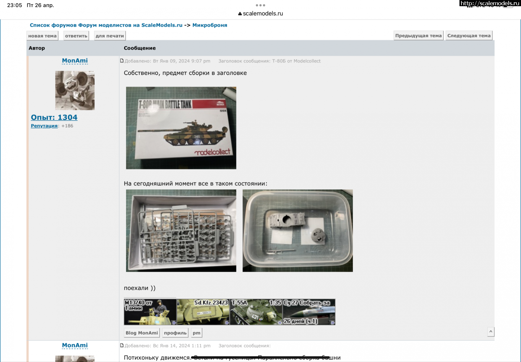The height and width of the screenshot is (362, 521).
Task: Click the text 'На сегодняшний момент все в таком состоянии:'
Action: pyautogui.click(x=195, y=183)
